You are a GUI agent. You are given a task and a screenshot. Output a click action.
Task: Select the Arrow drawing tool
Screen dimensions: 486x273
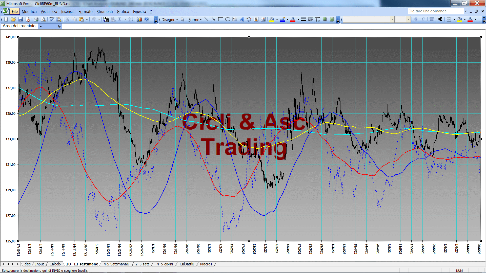coord(213,19)
